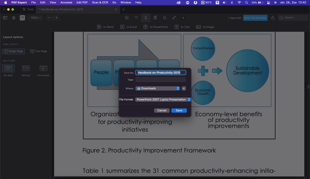The image size is (310, 179).
Task: Click the zoom out minus icon
Action: coord(49,18)
